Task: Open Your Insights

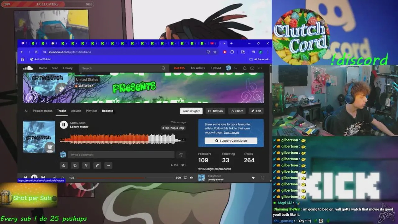Action: point(192,111)
